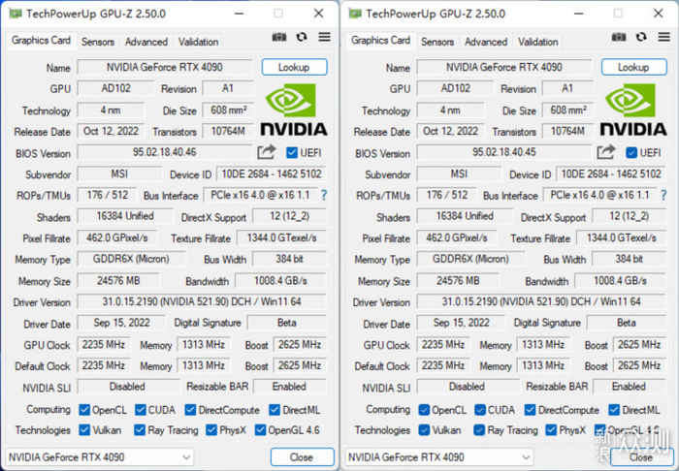Click refresh icon in left GPU-Z window
Viewport: 679px width, 471px height.
click(x=302, y=37)
